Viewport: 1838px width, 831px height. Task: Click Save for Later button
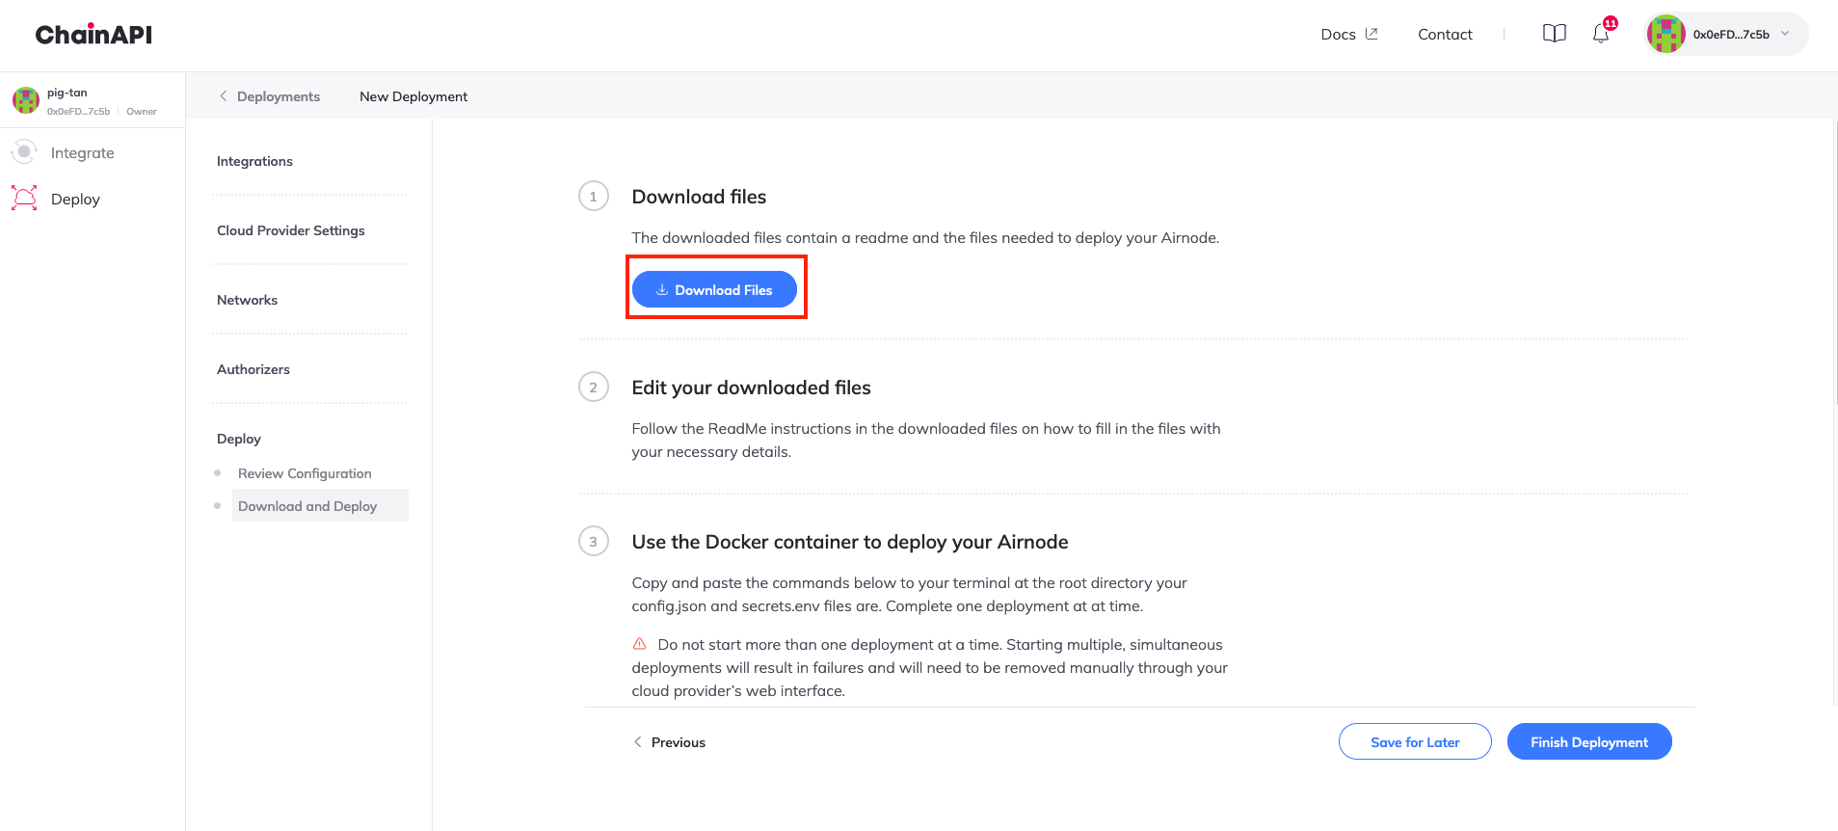[1414, 741]
